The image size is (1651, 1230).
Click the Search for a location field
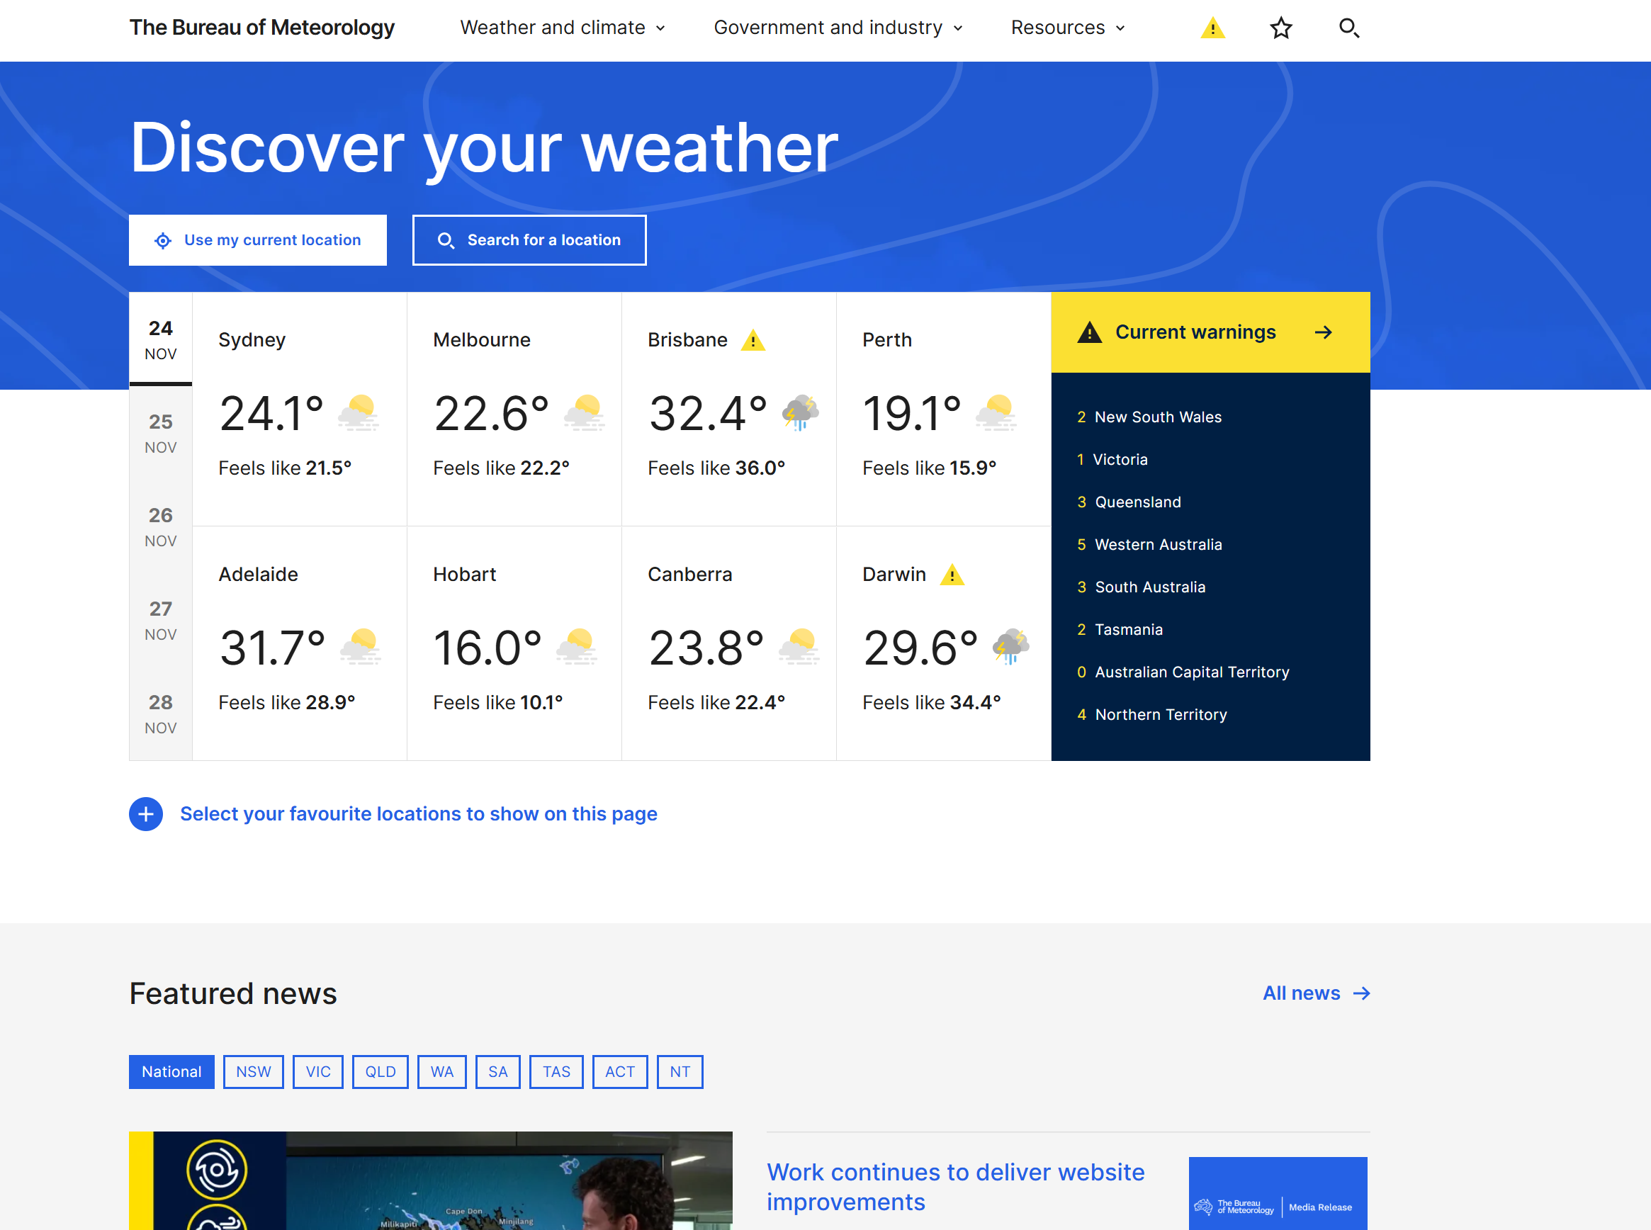click(529, 239)
